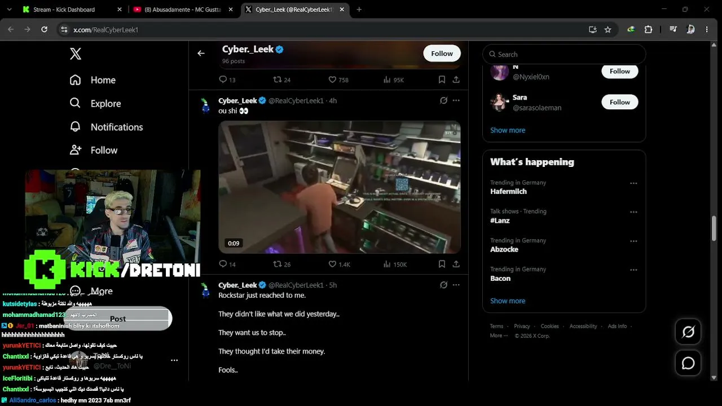
Task: Show more suggested accounts to follow
Action: pos(508,130)
